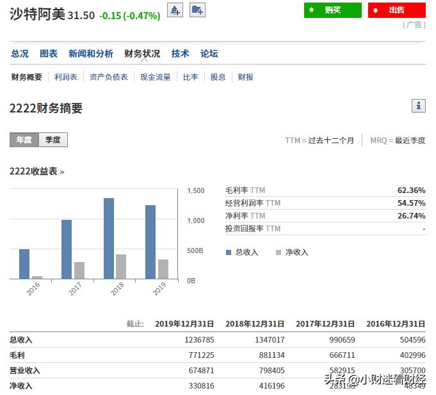Open the 技术 technical tab

point(180,54)
